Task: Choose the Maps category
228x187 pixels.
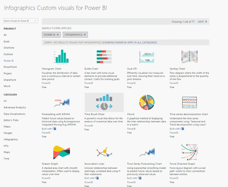Action: pos(7,152)
